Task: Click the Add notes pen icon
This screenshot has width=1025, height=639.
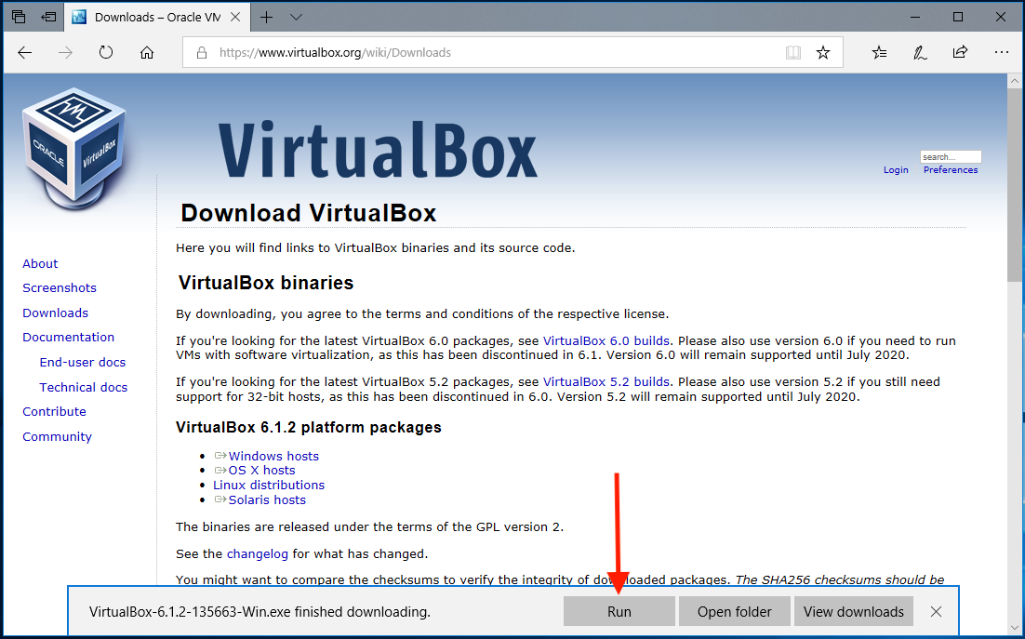Action: [920, 53]
